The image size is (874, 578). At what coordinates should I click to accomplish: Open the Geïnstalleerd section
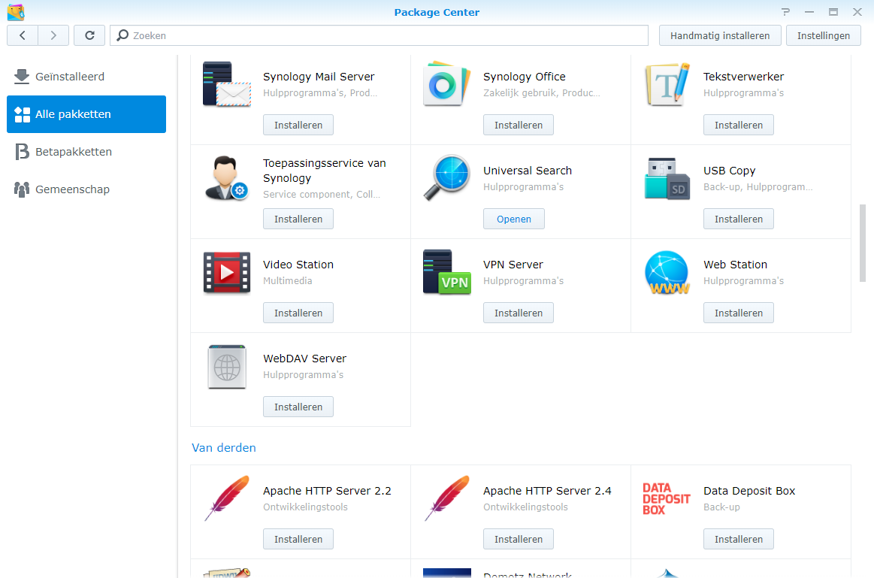[x=86, y=77]
